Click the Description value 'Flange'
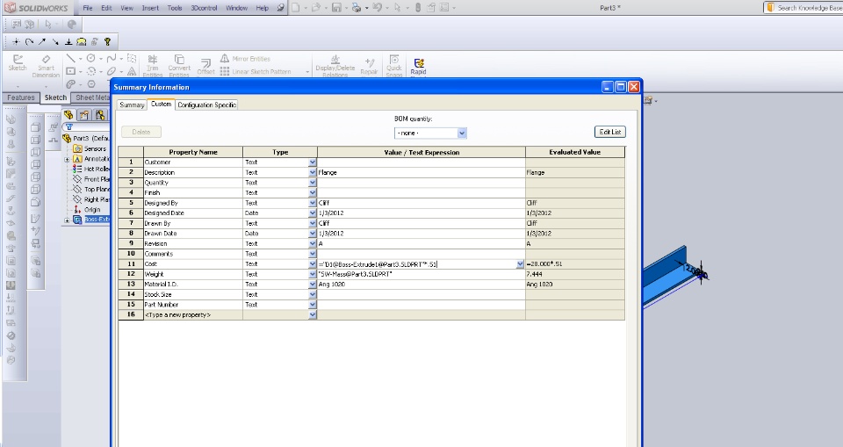 click(328, 173)
